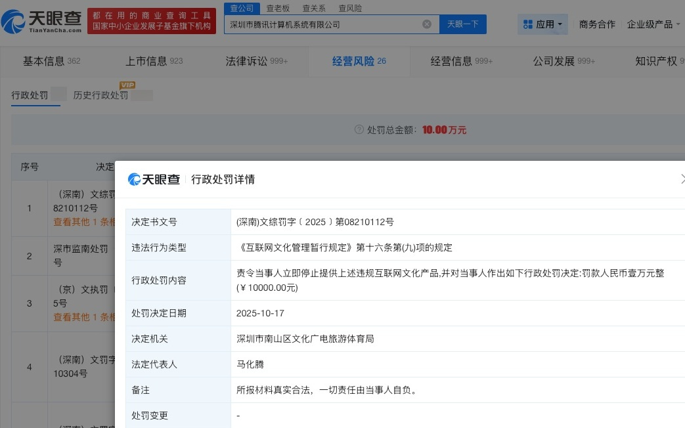Click the 天眼查 logo in dialog header
Screen dimensions: 685x428
click(x=154, y=179)
